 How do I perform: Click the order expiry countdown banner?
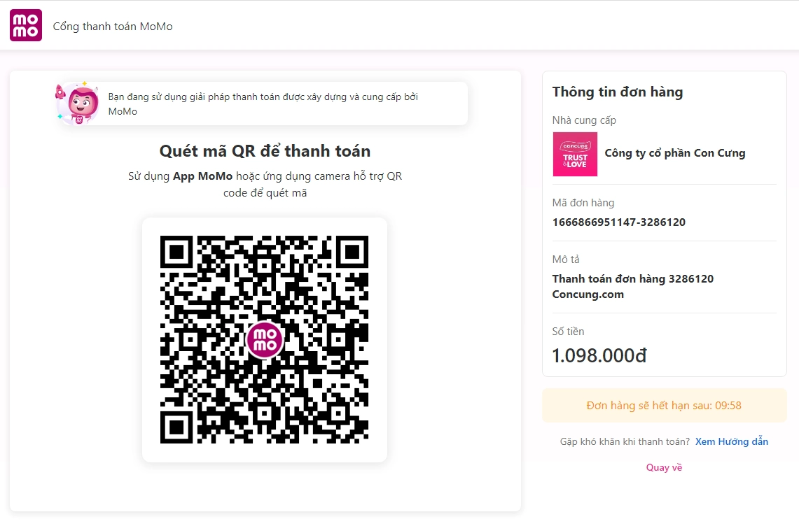tap(664, 406)
